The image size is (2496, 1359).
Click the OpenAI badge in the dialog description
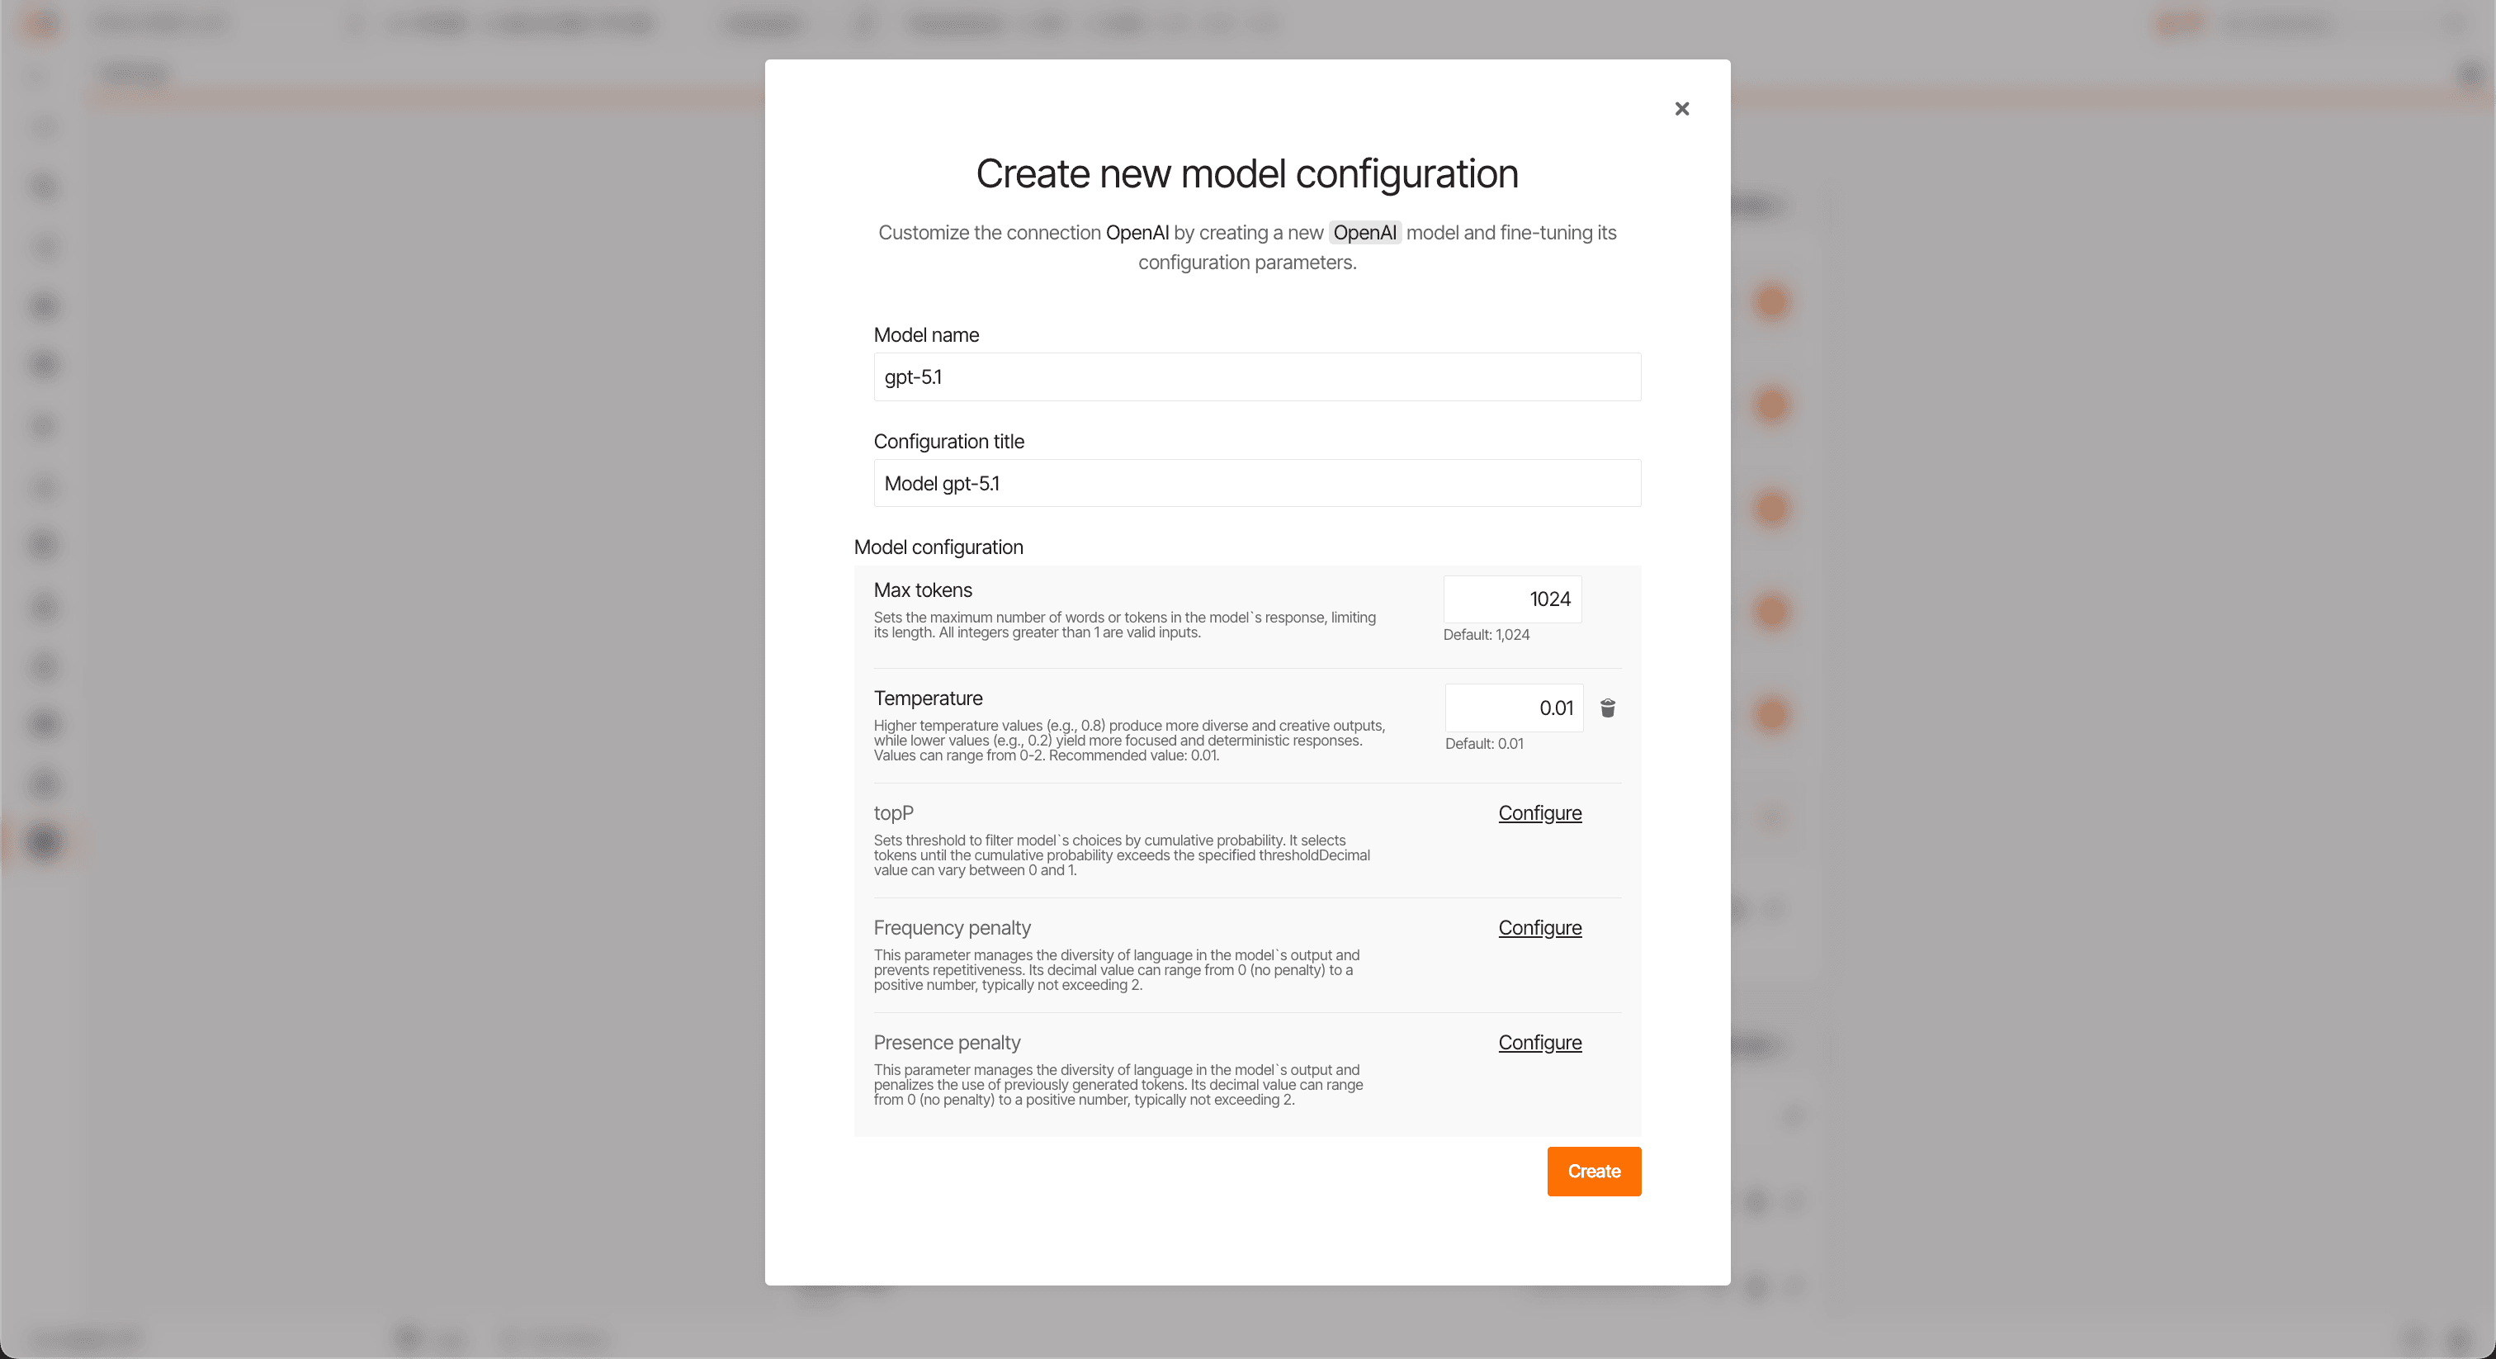(x=1364, y=233)
